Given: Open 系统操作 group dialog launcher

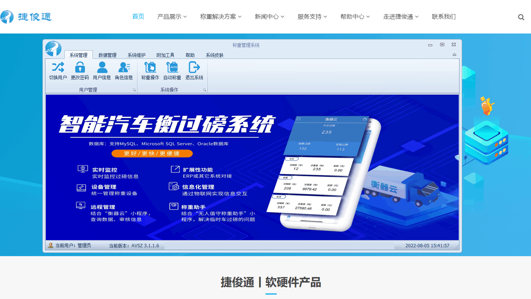Looking at the screenshot, I should 204,90.
